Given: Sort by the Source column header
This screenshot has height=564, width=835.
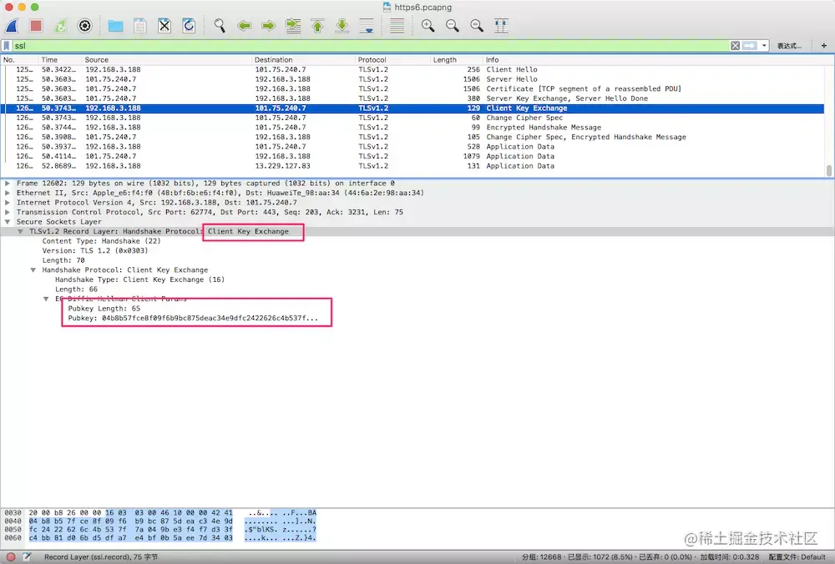Looking at the screenshot, I should click(167, 59).
